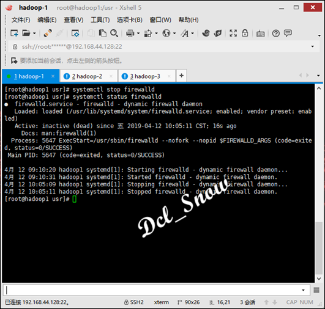The image size is (325, 309).
Task: Click the speech bubble feedback icon
Action: [288, 33]
